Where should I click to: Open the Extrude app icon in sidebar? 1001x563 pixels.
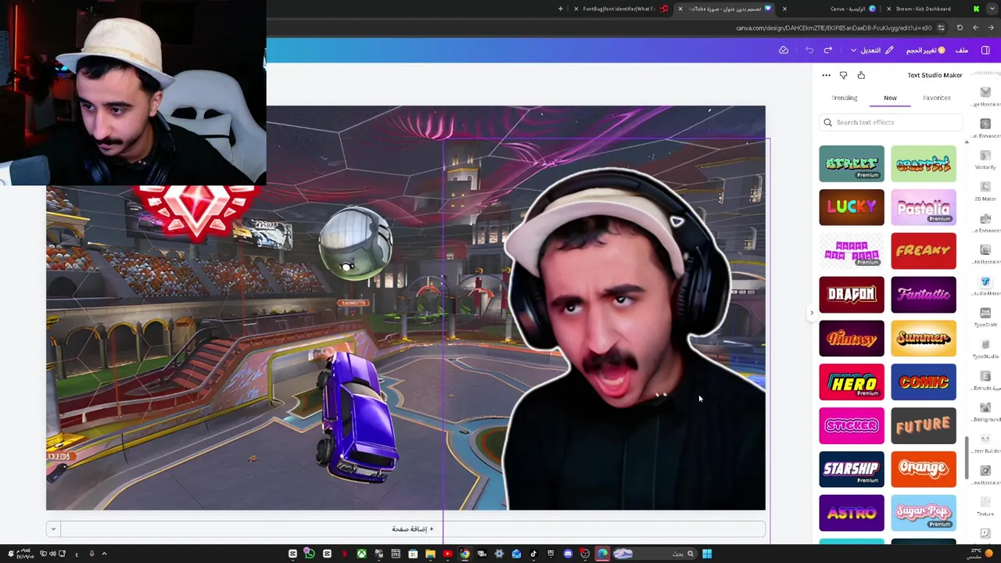point(985,376)
